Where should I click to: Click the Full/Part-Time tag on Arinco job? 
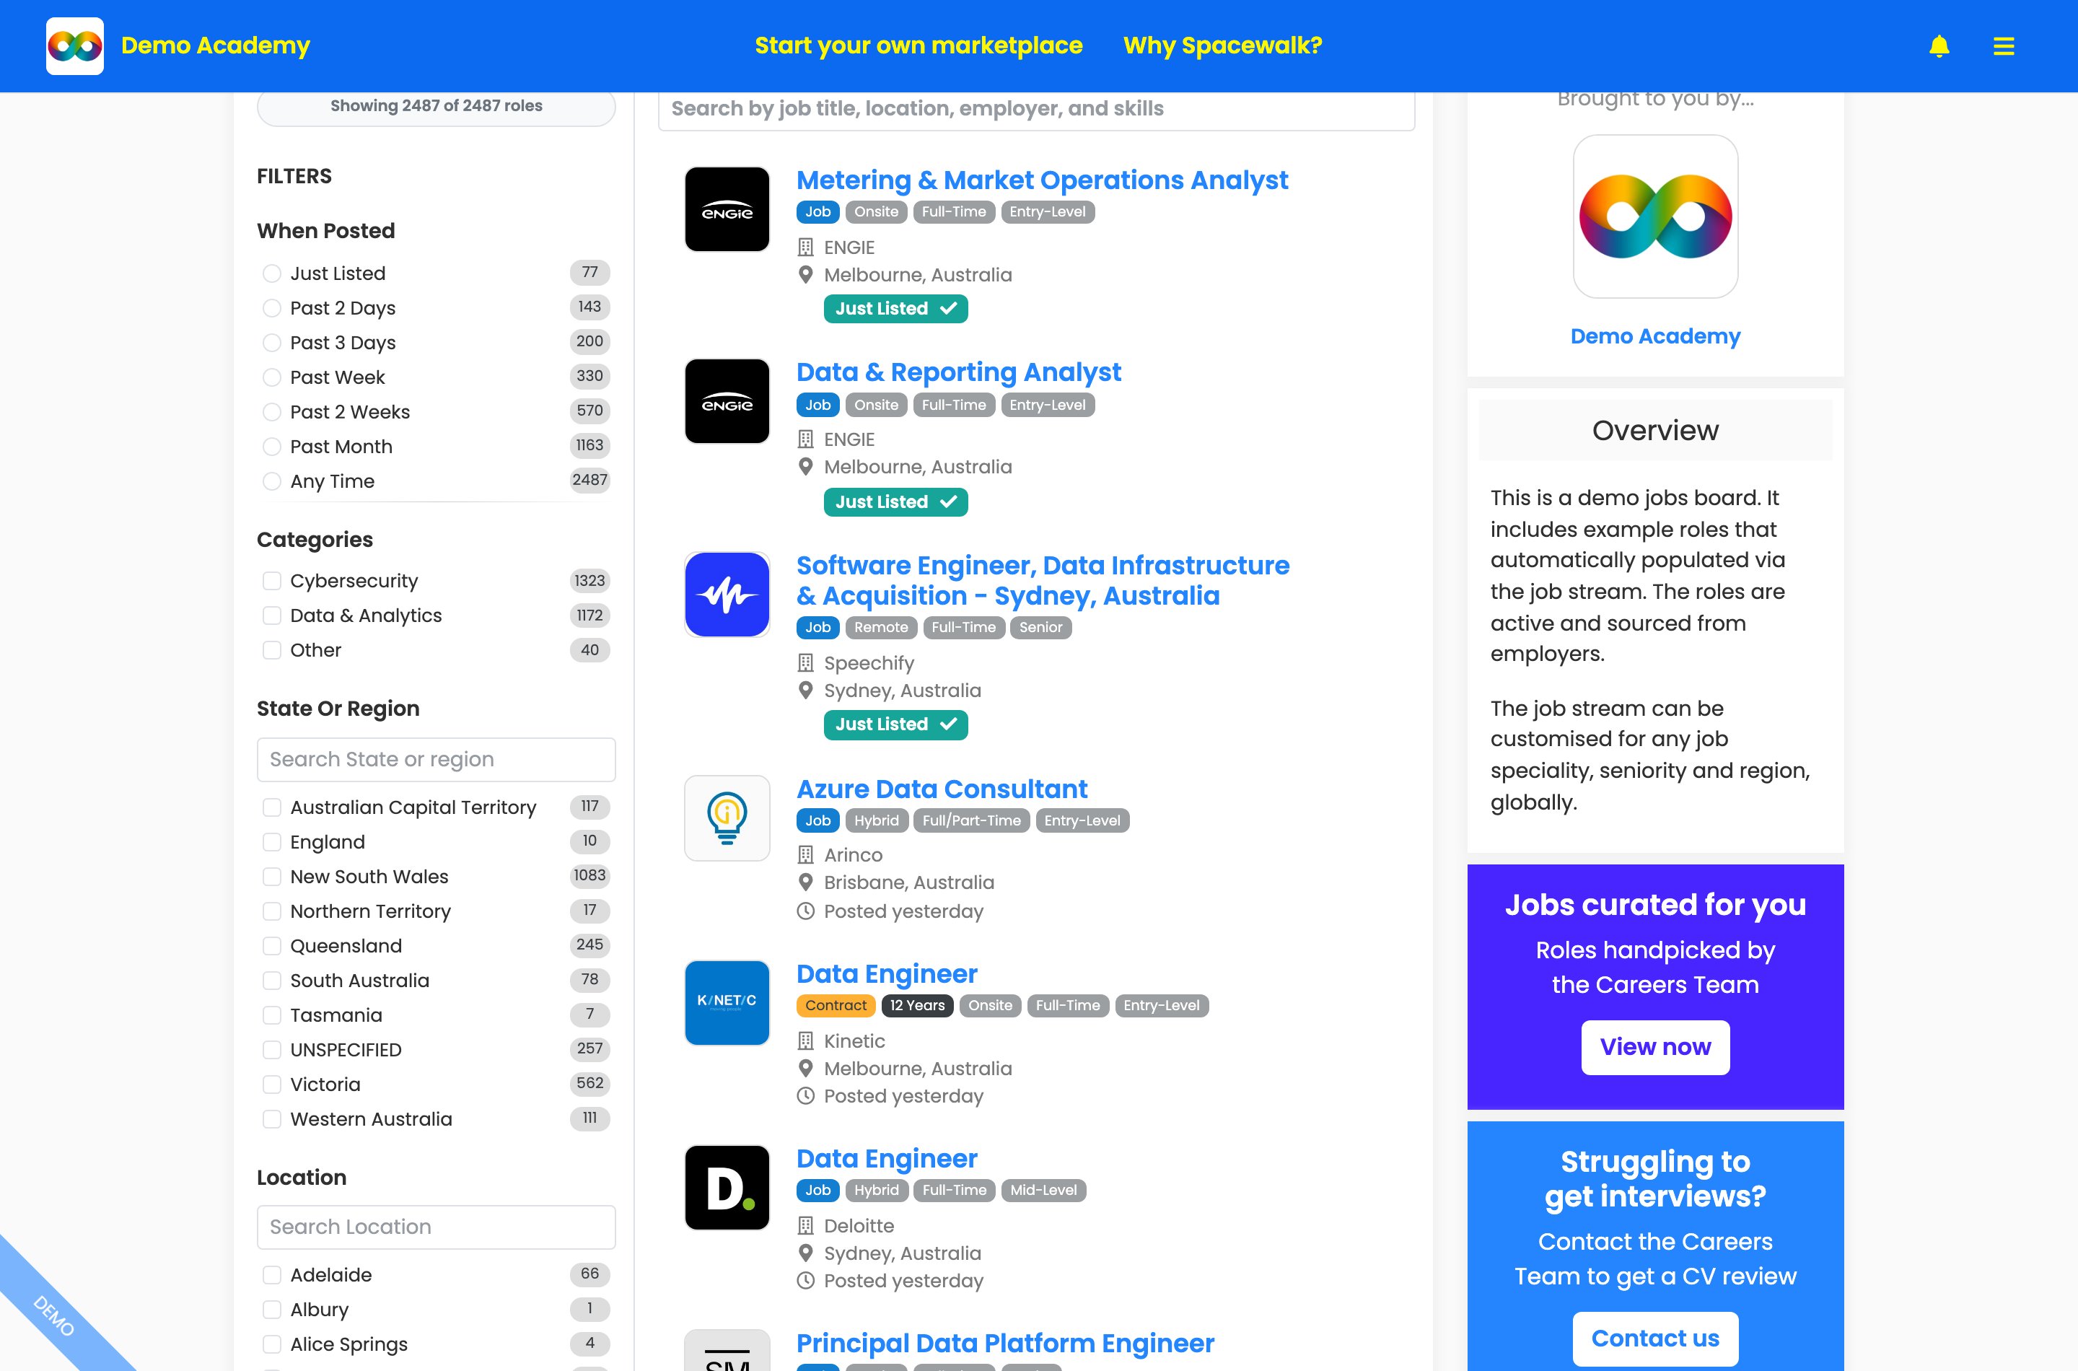(x=971, y=821)
